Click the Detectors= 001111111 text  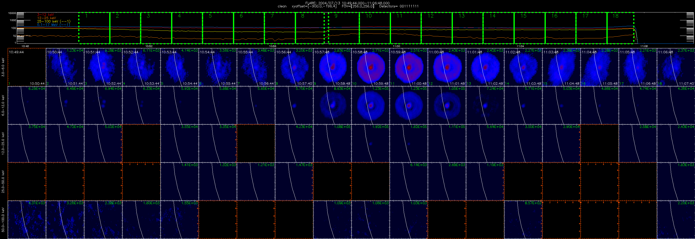pyautogui.click(x=399, y=6)
